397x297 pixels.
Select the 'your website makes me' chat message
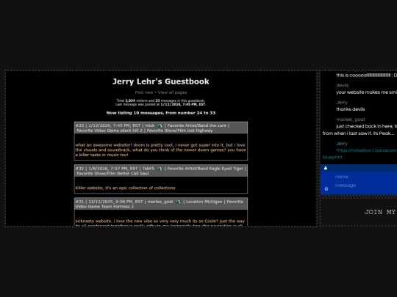366,92
